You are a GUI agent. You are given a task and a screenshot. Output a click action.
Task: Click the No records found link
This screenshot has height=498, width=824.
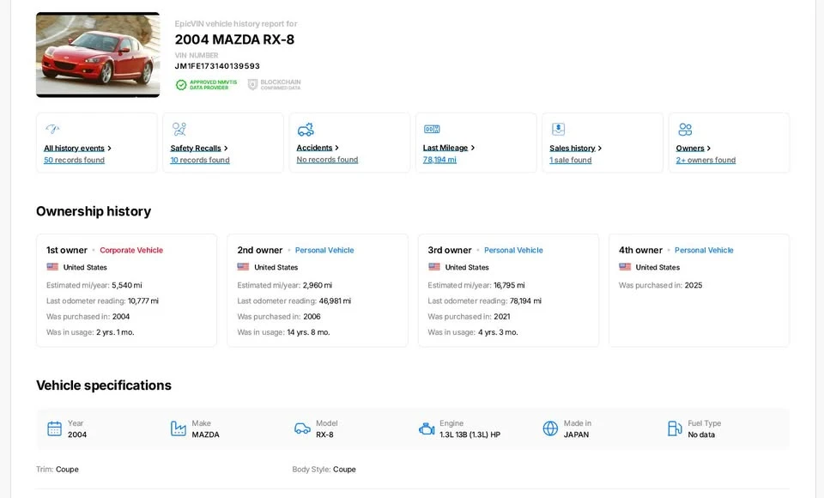click(327, 160)
